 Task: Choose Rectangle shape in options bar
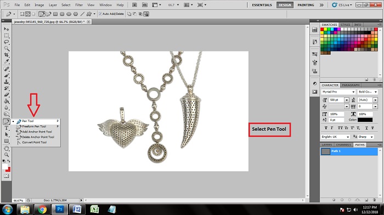pyautogui.click(x=55, y=14)
